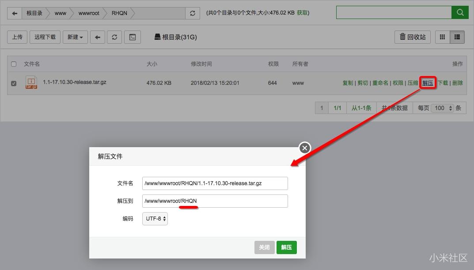Switch to grid view layout

click(x=442, y=37)
